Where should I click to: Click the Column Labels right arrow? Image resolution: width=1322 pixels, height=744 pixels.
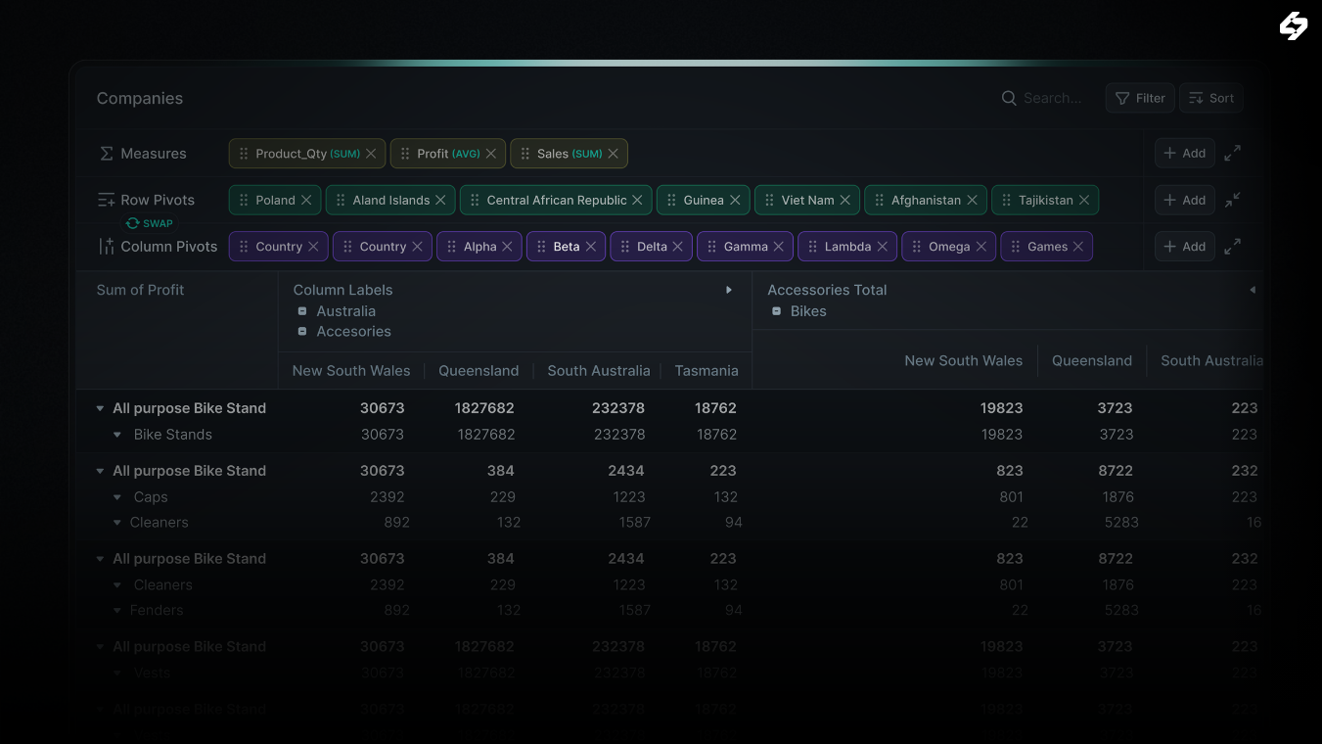tap(729, 290)
